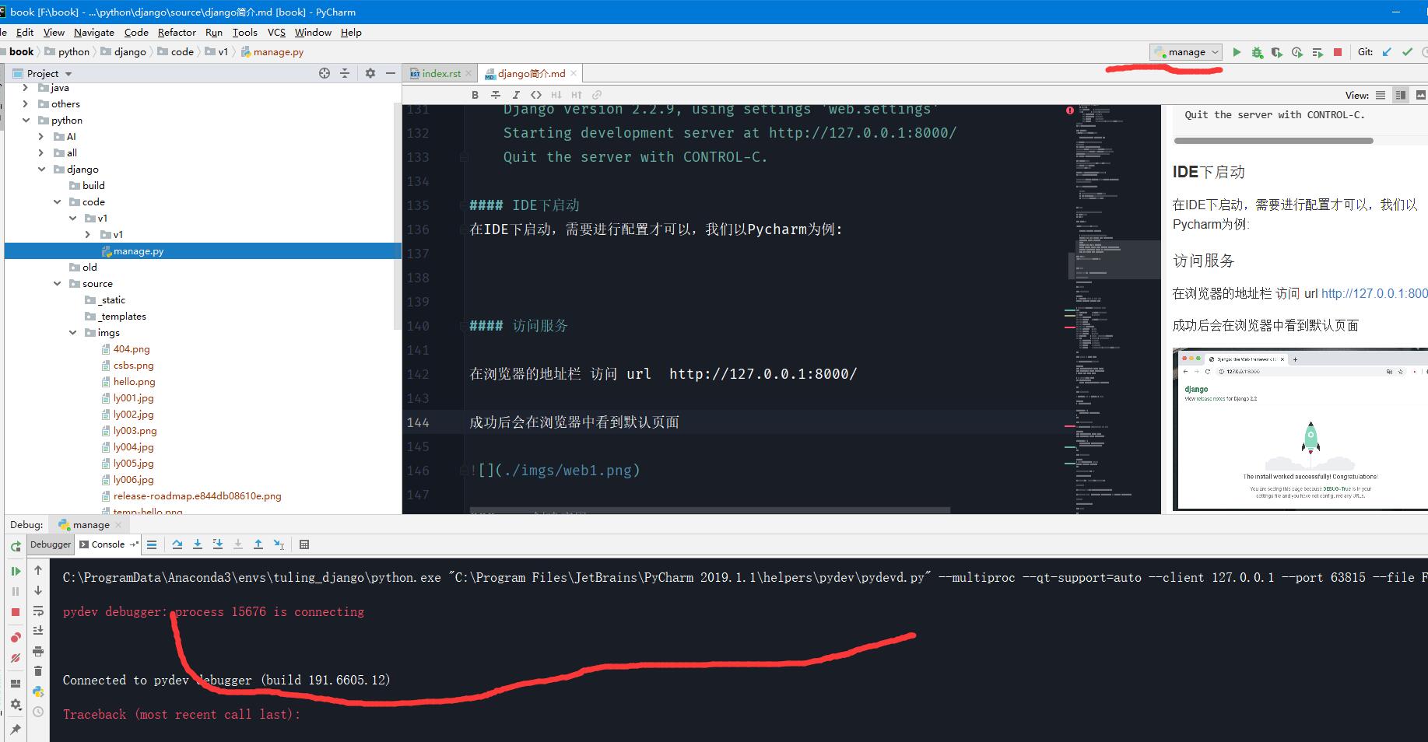
Task: Collapse the django folder
Action: 41,169
